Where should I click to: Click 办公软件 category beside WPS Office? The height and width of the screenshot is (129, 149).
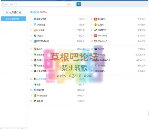(x=141, y=36)
